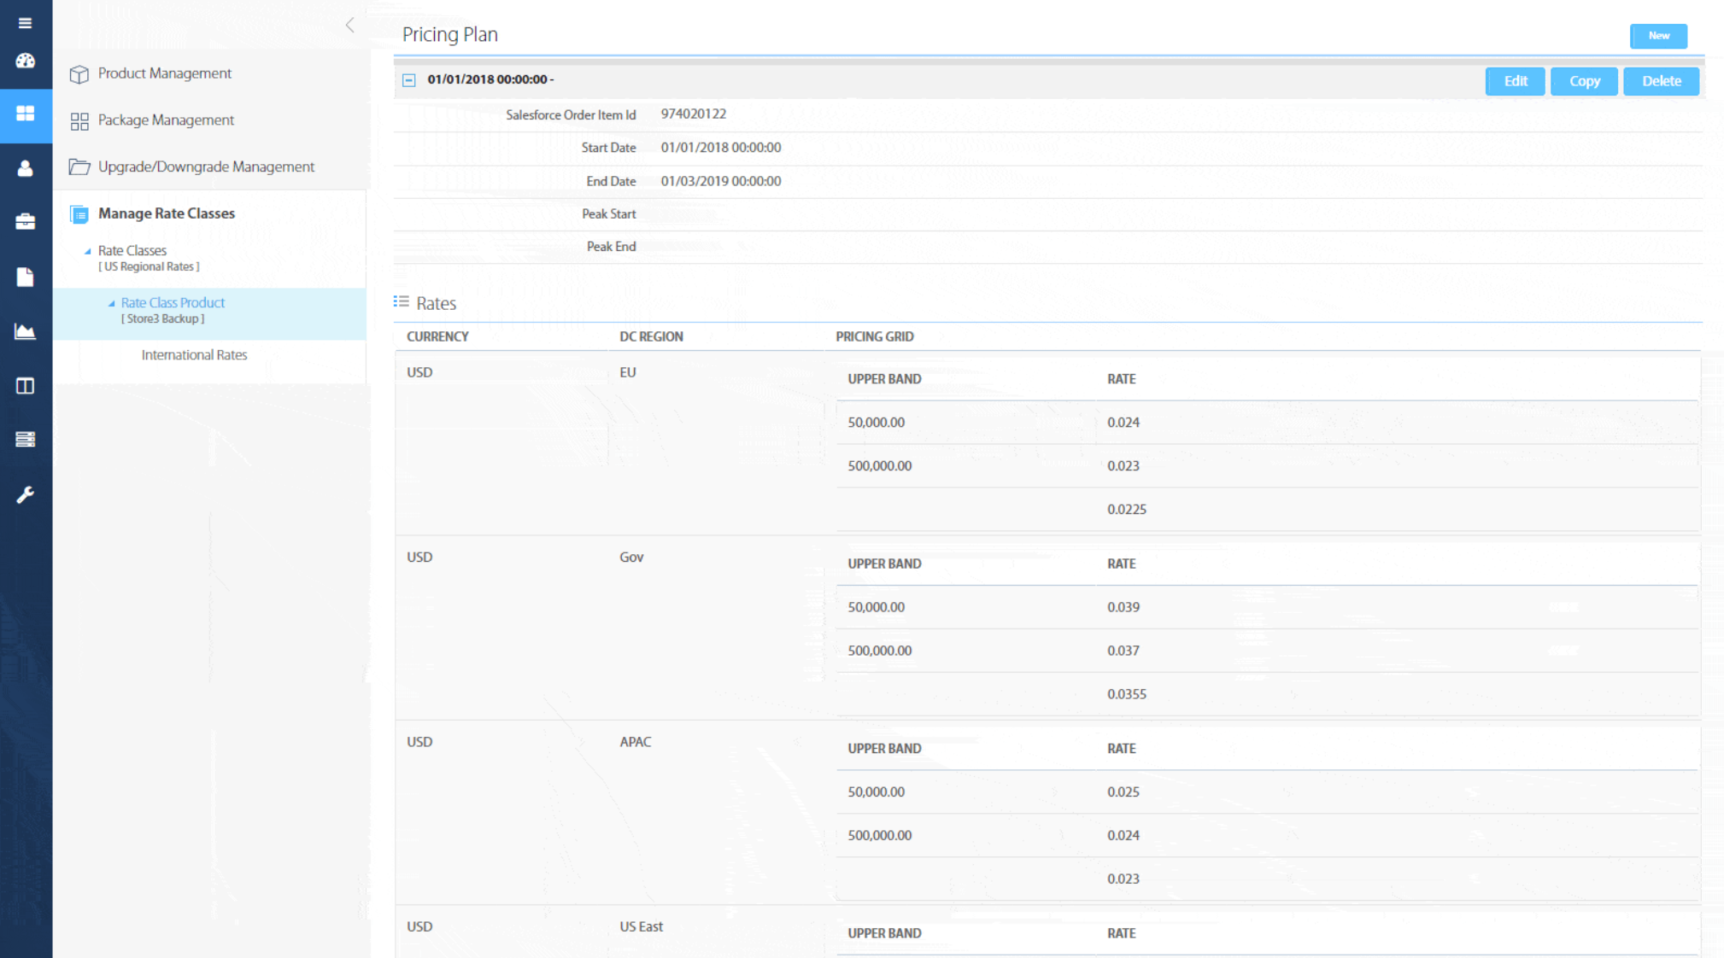The width and height of the screenshot is (1724, 958).
Task: Click the columns layout sidebar icon
Action: (25, 386)
